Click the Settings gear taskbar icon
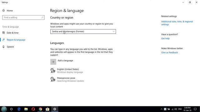Viewport: 200px width, 112px height. pos(55,109)
